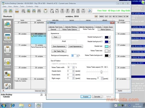The width and height of the screenshot is (145, 108).
Task: Go to previous month with single-left arrow
Action: 116,16
